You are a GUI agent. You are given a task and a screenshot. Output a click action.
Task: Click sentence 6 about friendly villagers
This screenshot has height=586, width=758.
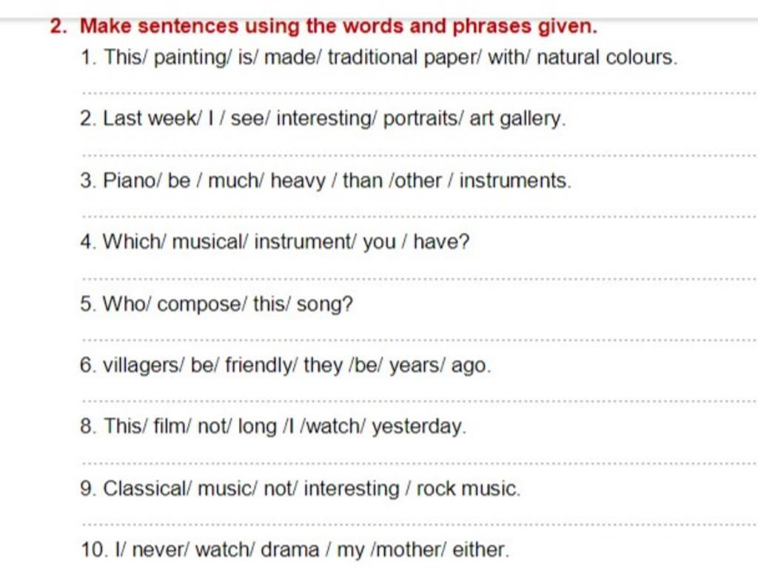285,366
